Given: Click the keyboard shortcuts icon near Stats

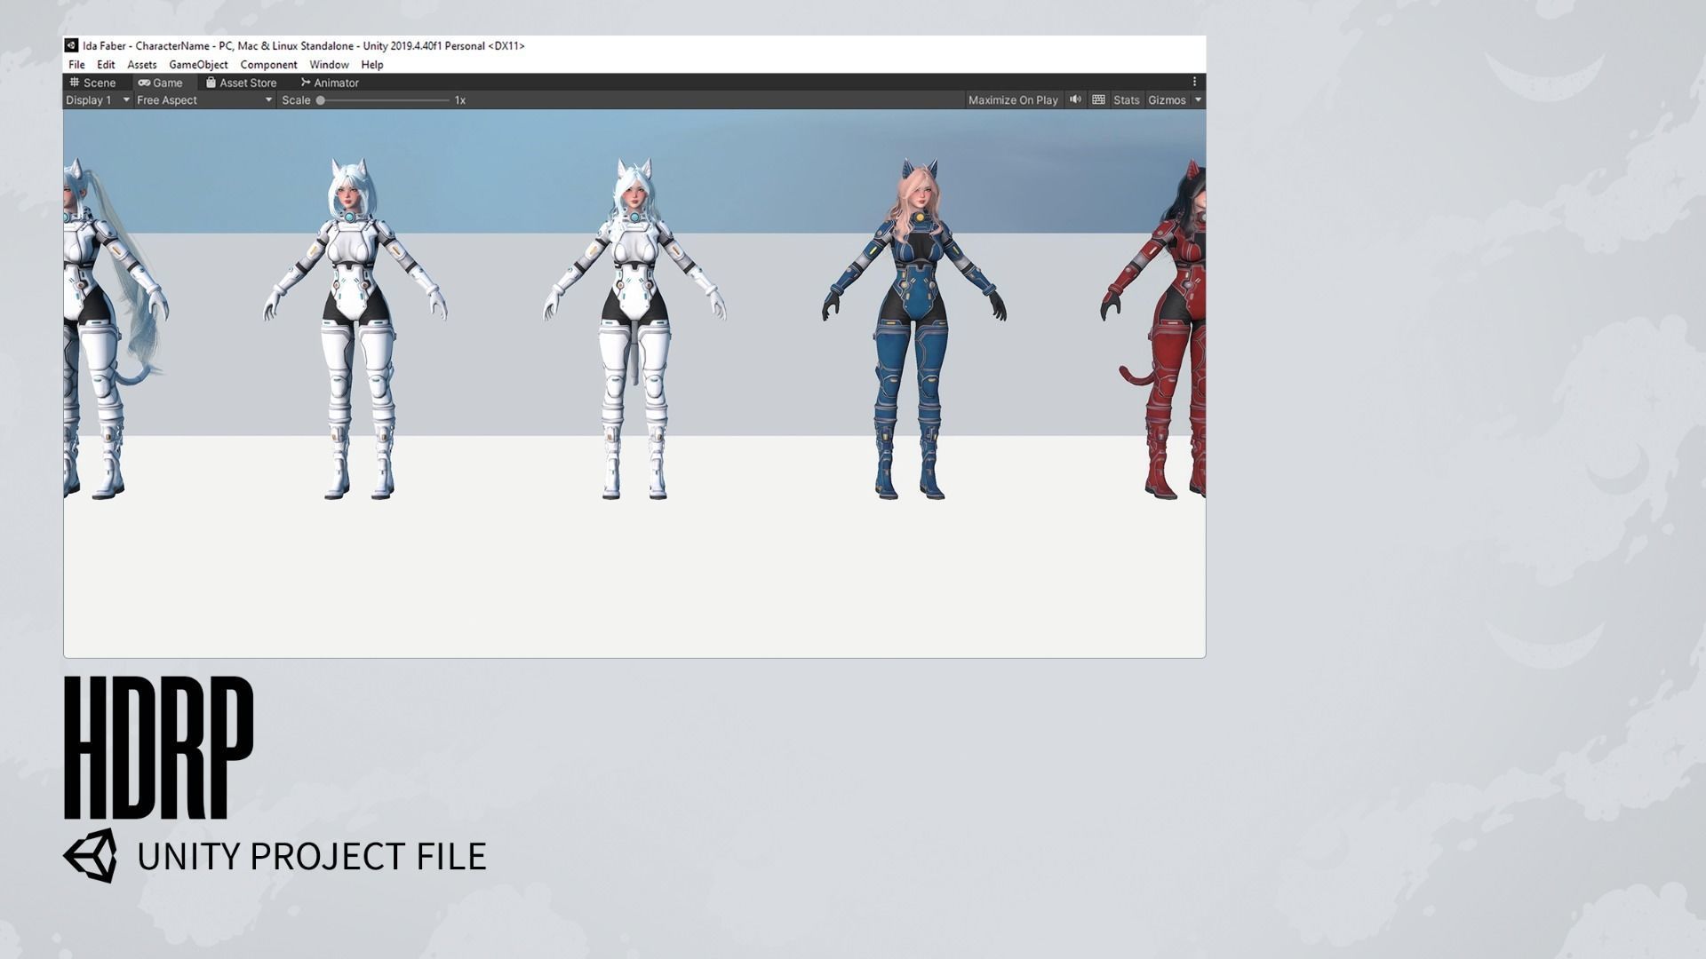Looking at the screenshot, I should 1098,99.
